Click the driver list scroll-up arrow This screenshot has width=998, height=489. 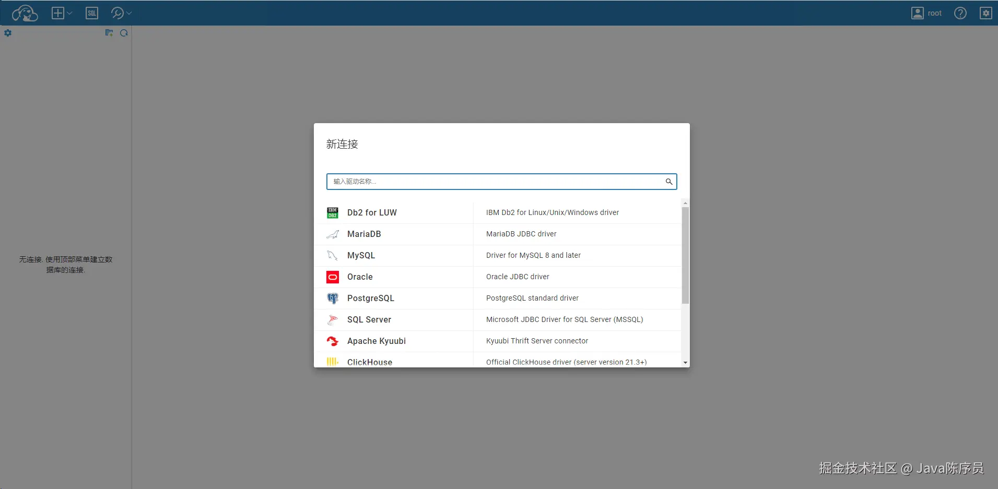tap(685, 203)
